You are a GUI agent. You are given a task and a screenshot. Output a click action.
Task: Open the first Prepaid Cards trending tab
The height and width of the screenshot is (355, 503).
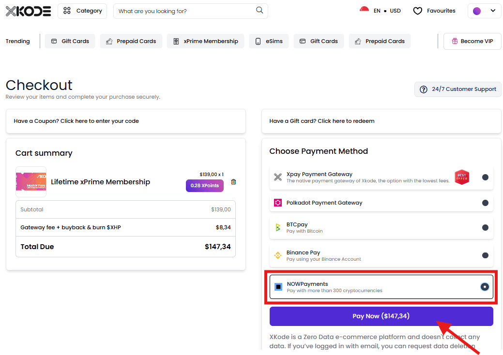tap(131, 41)
